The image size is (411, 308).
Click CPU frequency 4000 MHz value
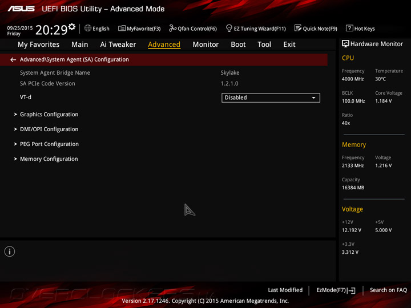pos(353,79)
